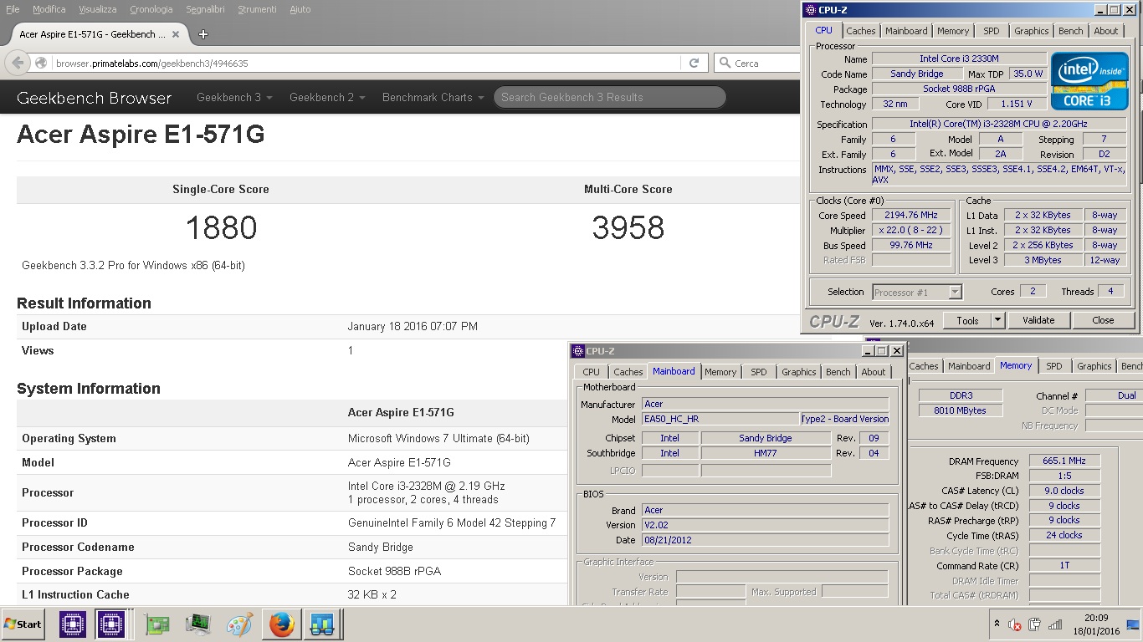Open the monitor graph taskbar icon
1143x642 pixels.
coord(198,624)
